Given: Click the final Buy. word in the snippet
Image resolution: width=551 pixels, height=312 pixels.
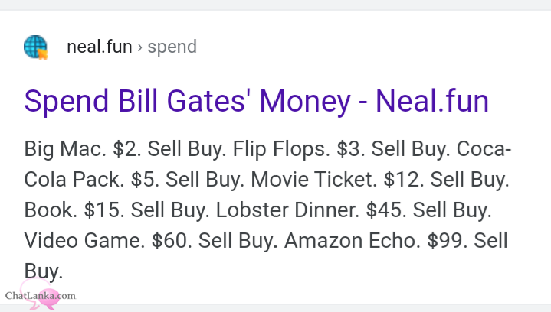Looking at the screenshot, I should 43,271.
